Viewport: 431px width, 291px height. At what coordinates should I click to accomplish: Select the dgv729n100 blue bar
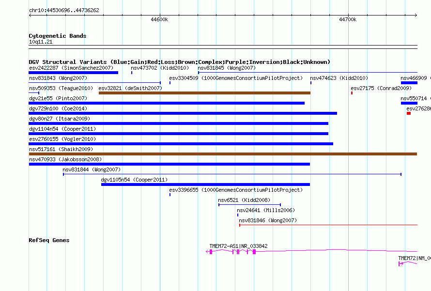point(183,113)
